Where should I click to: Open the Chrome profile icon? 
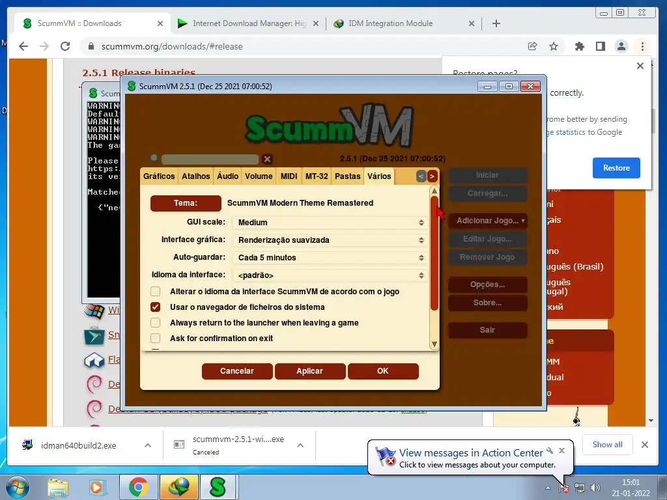[x=621, y=46]
